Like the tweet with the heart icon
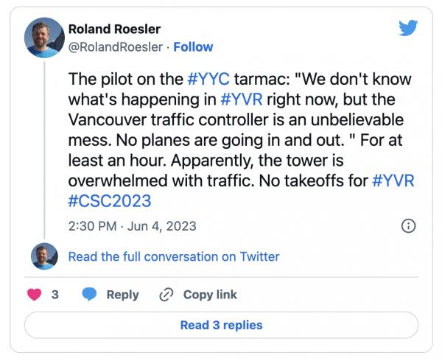The height and width of the screenshot is (361, 442). tap(34, 294)
